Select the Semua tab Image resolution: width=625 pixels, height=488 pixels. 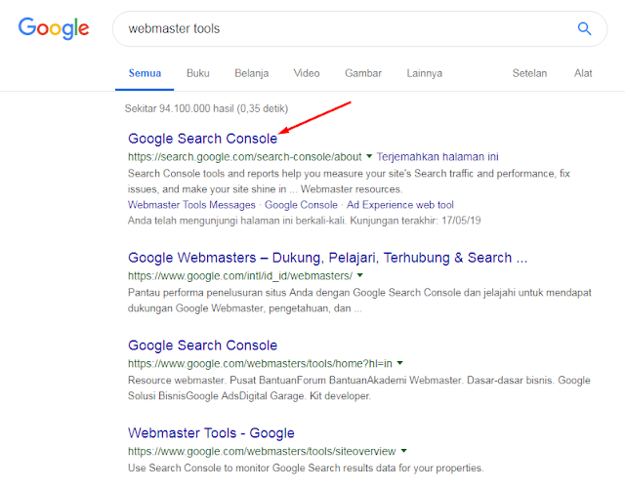point(145,73)
